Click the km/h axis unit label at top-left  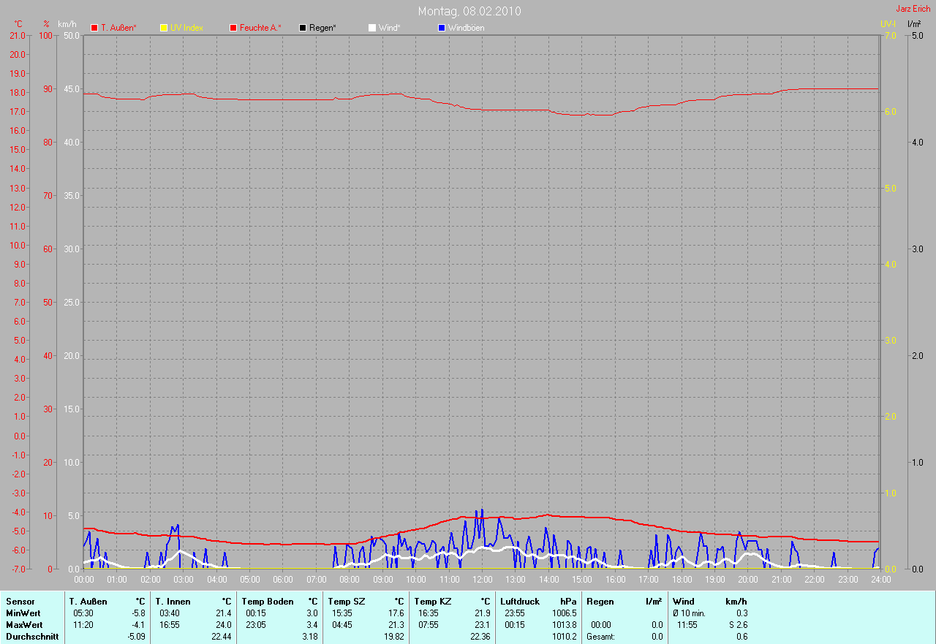(x=67, y=24)
